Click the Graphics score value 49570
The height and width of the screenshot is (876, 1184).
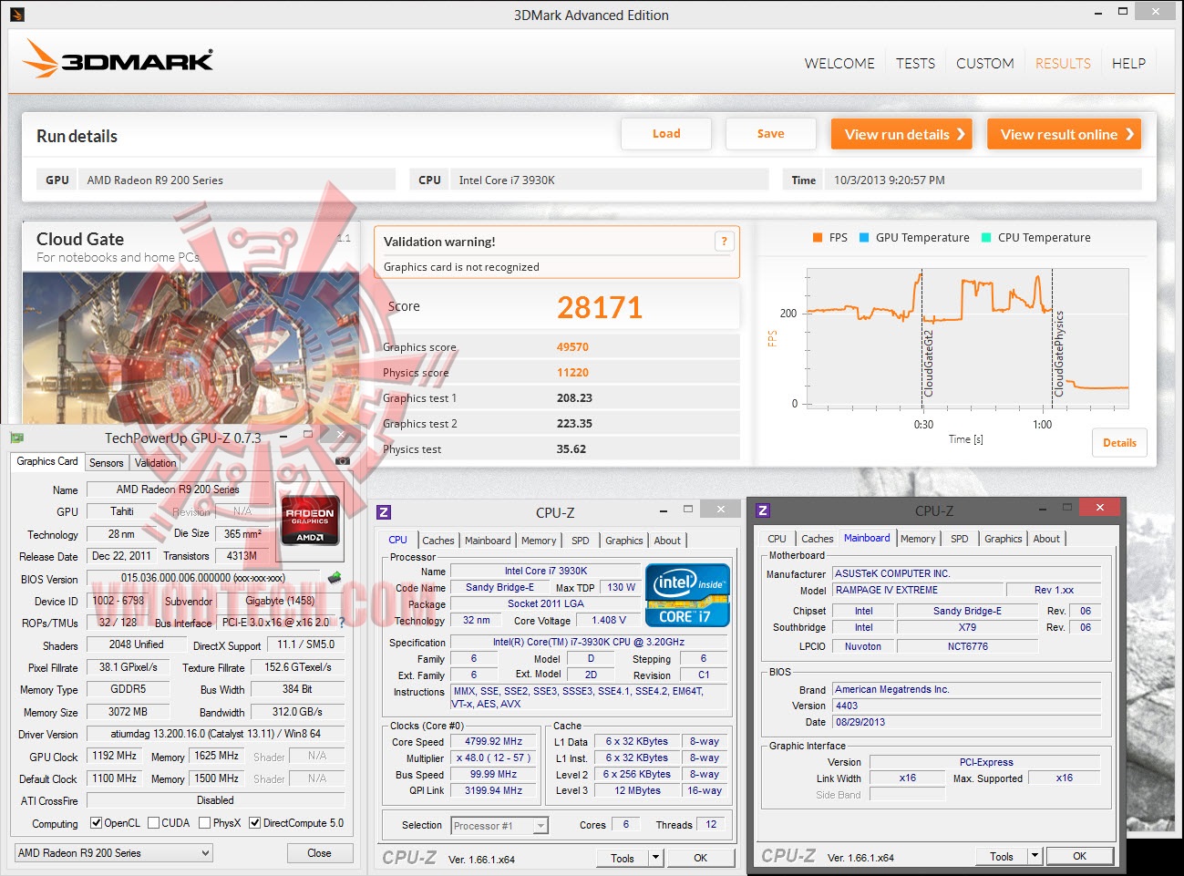pos(572,347)
